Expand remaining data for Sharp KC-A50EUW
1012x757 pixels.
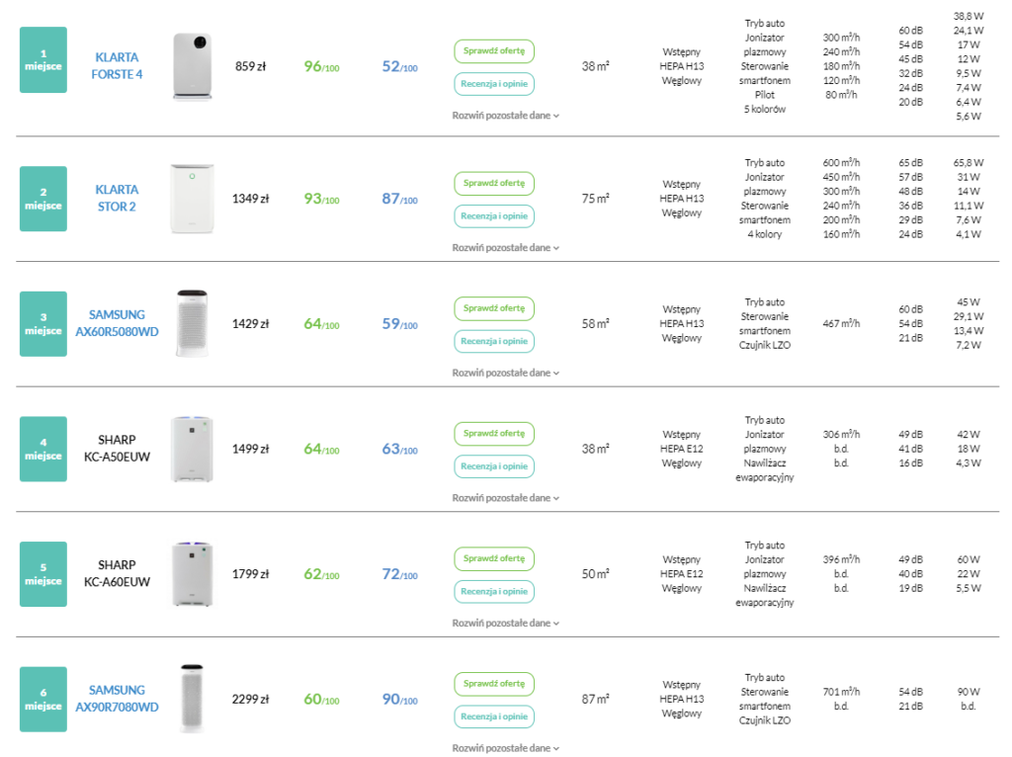(x=506, y=498)
